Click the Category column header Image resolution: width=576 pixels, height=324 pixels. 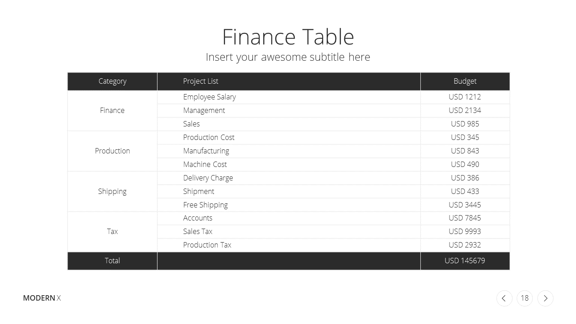coord(112,81)
